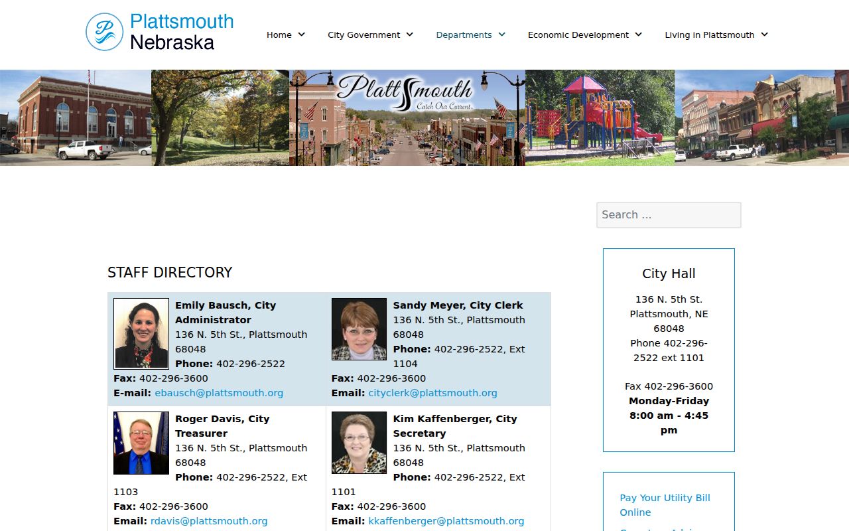Screen dimensions: 849x531
Task: Email kkaffenberger@plattsmouth.org link
Action: (446, 521)
